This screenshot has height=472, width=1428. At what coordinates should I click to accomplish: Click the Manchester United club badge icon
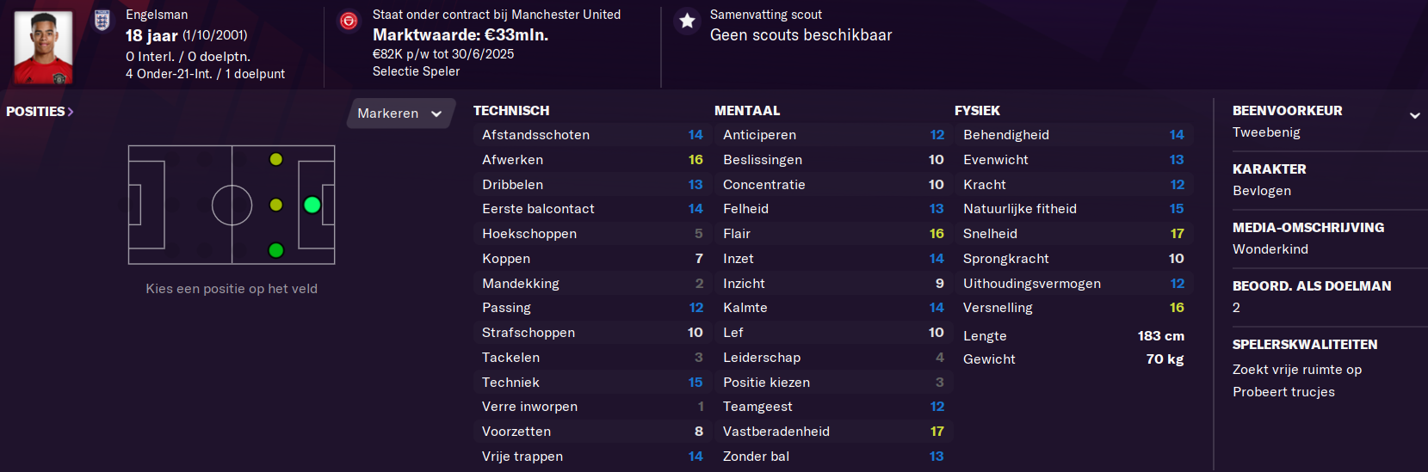(x=349, y=21)
